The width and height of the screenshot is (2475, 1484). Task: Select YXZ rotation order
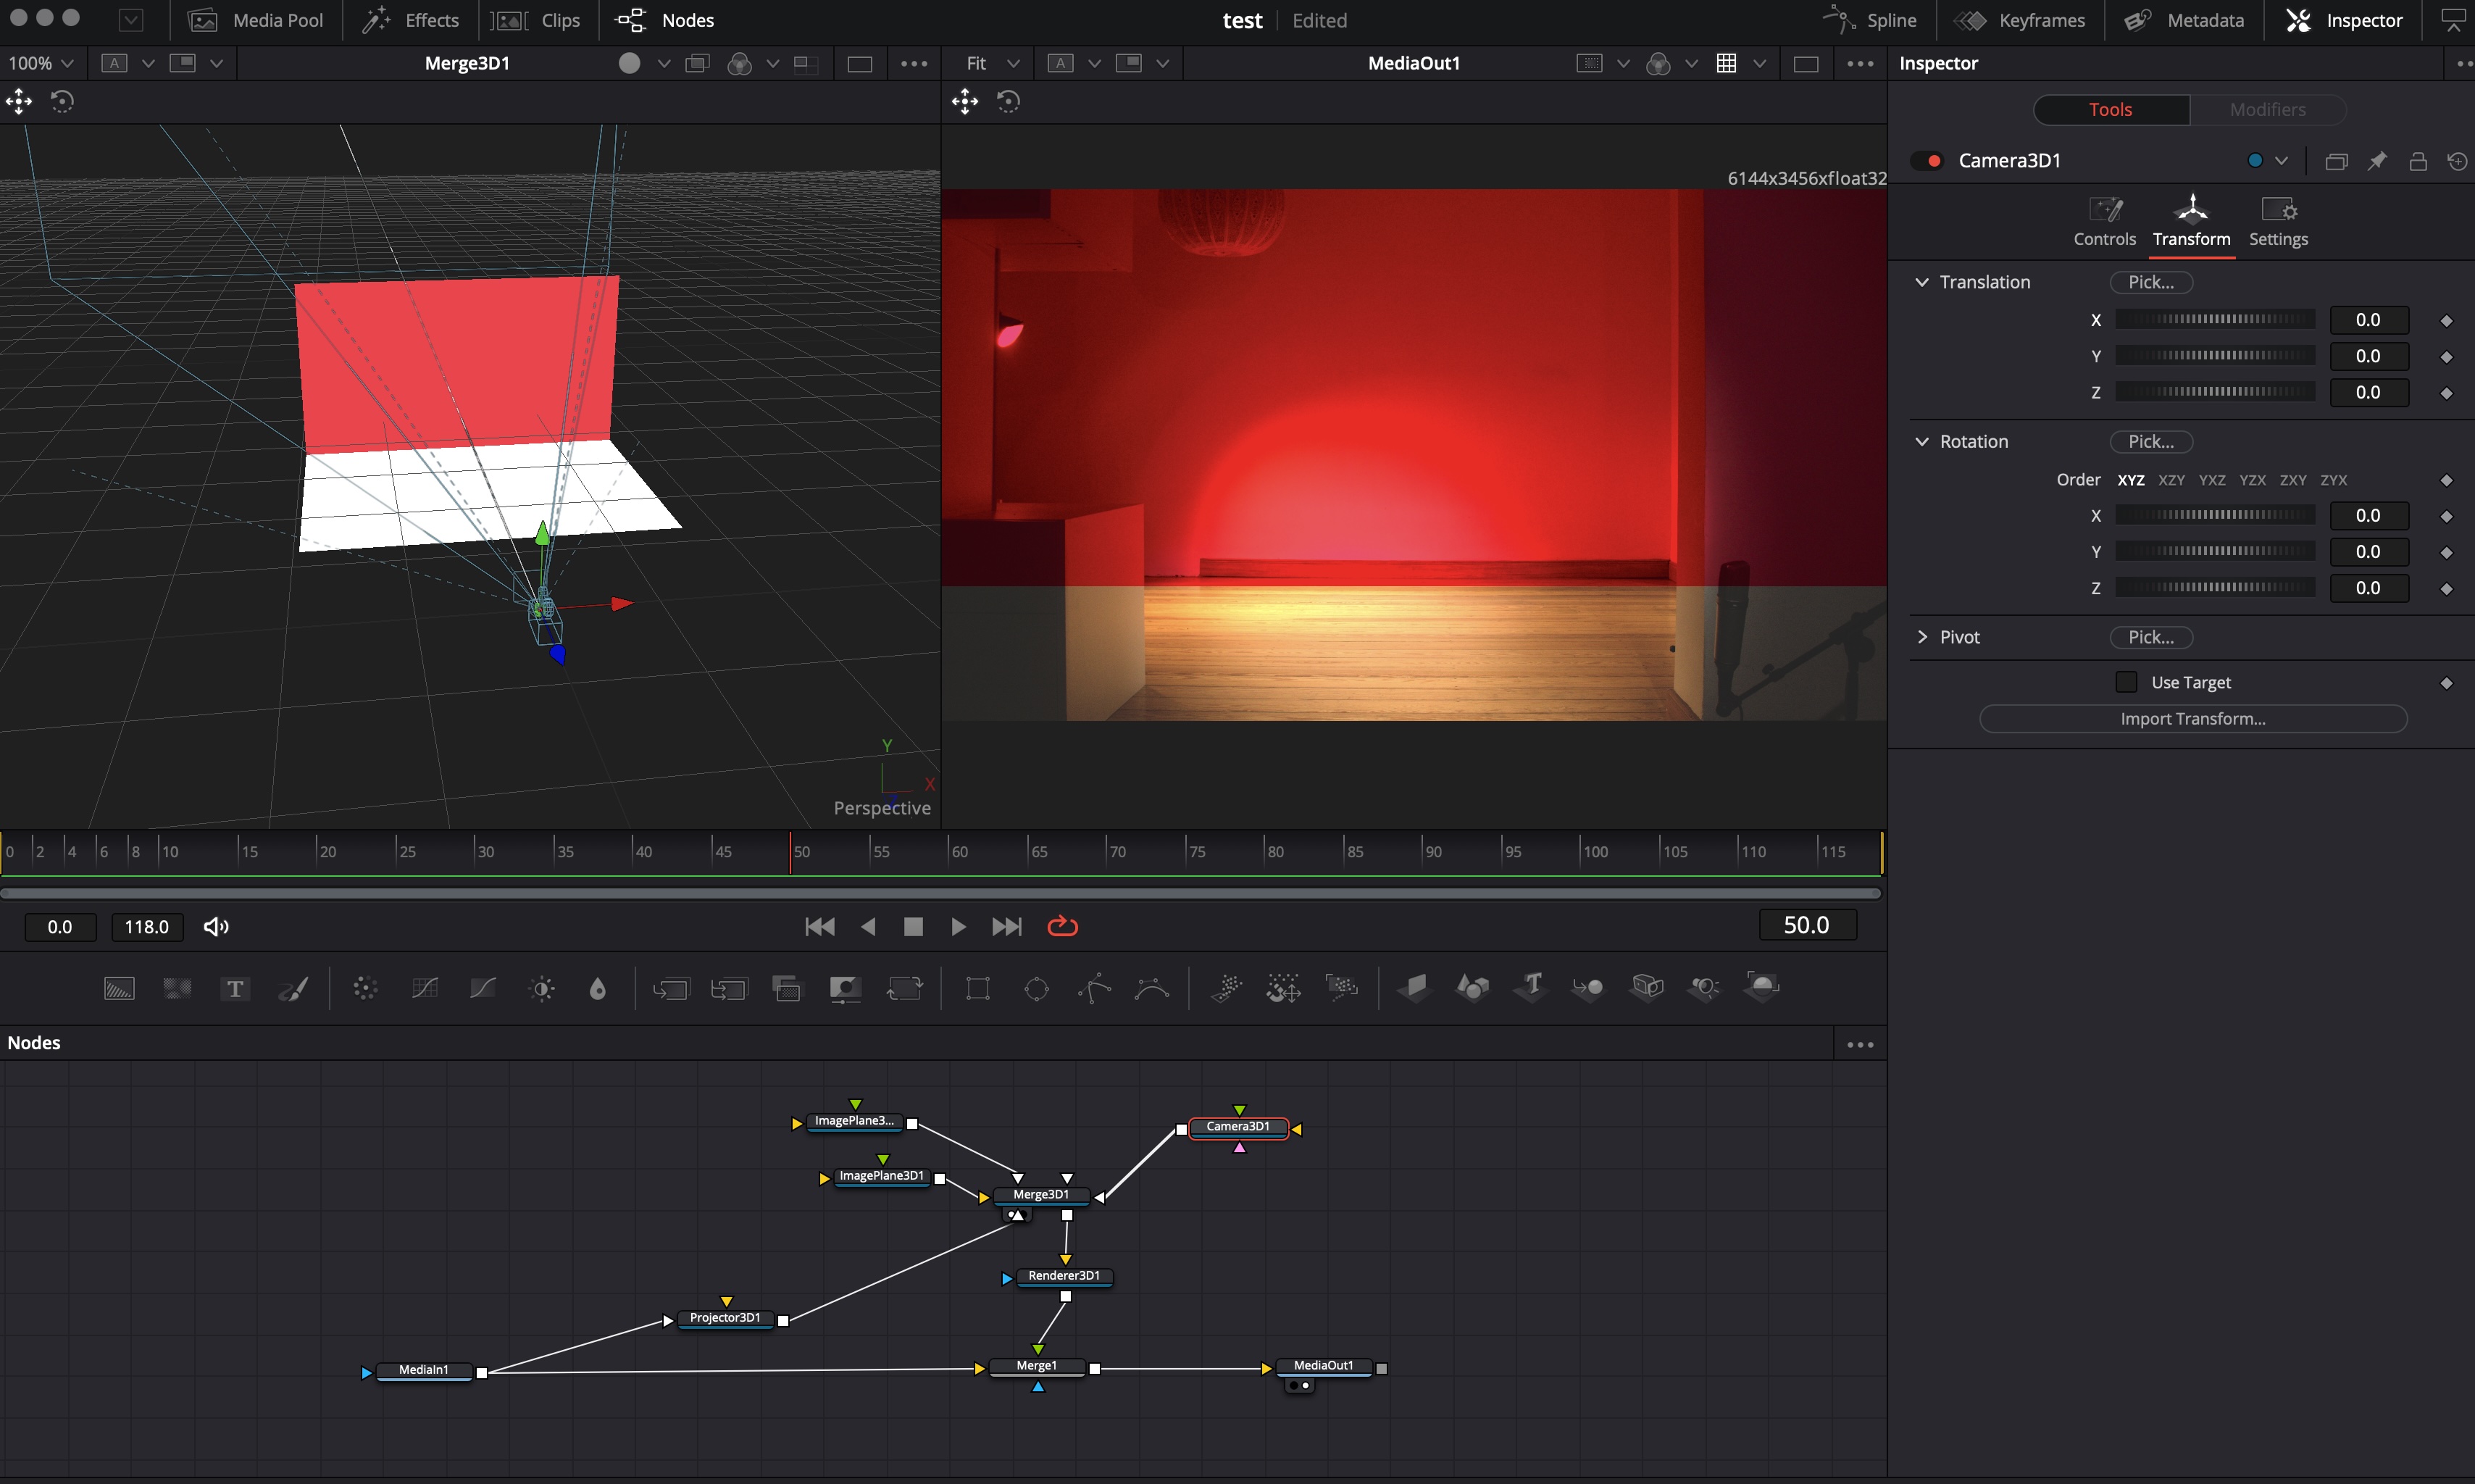pyautogui.click(x=2212, y=480)
